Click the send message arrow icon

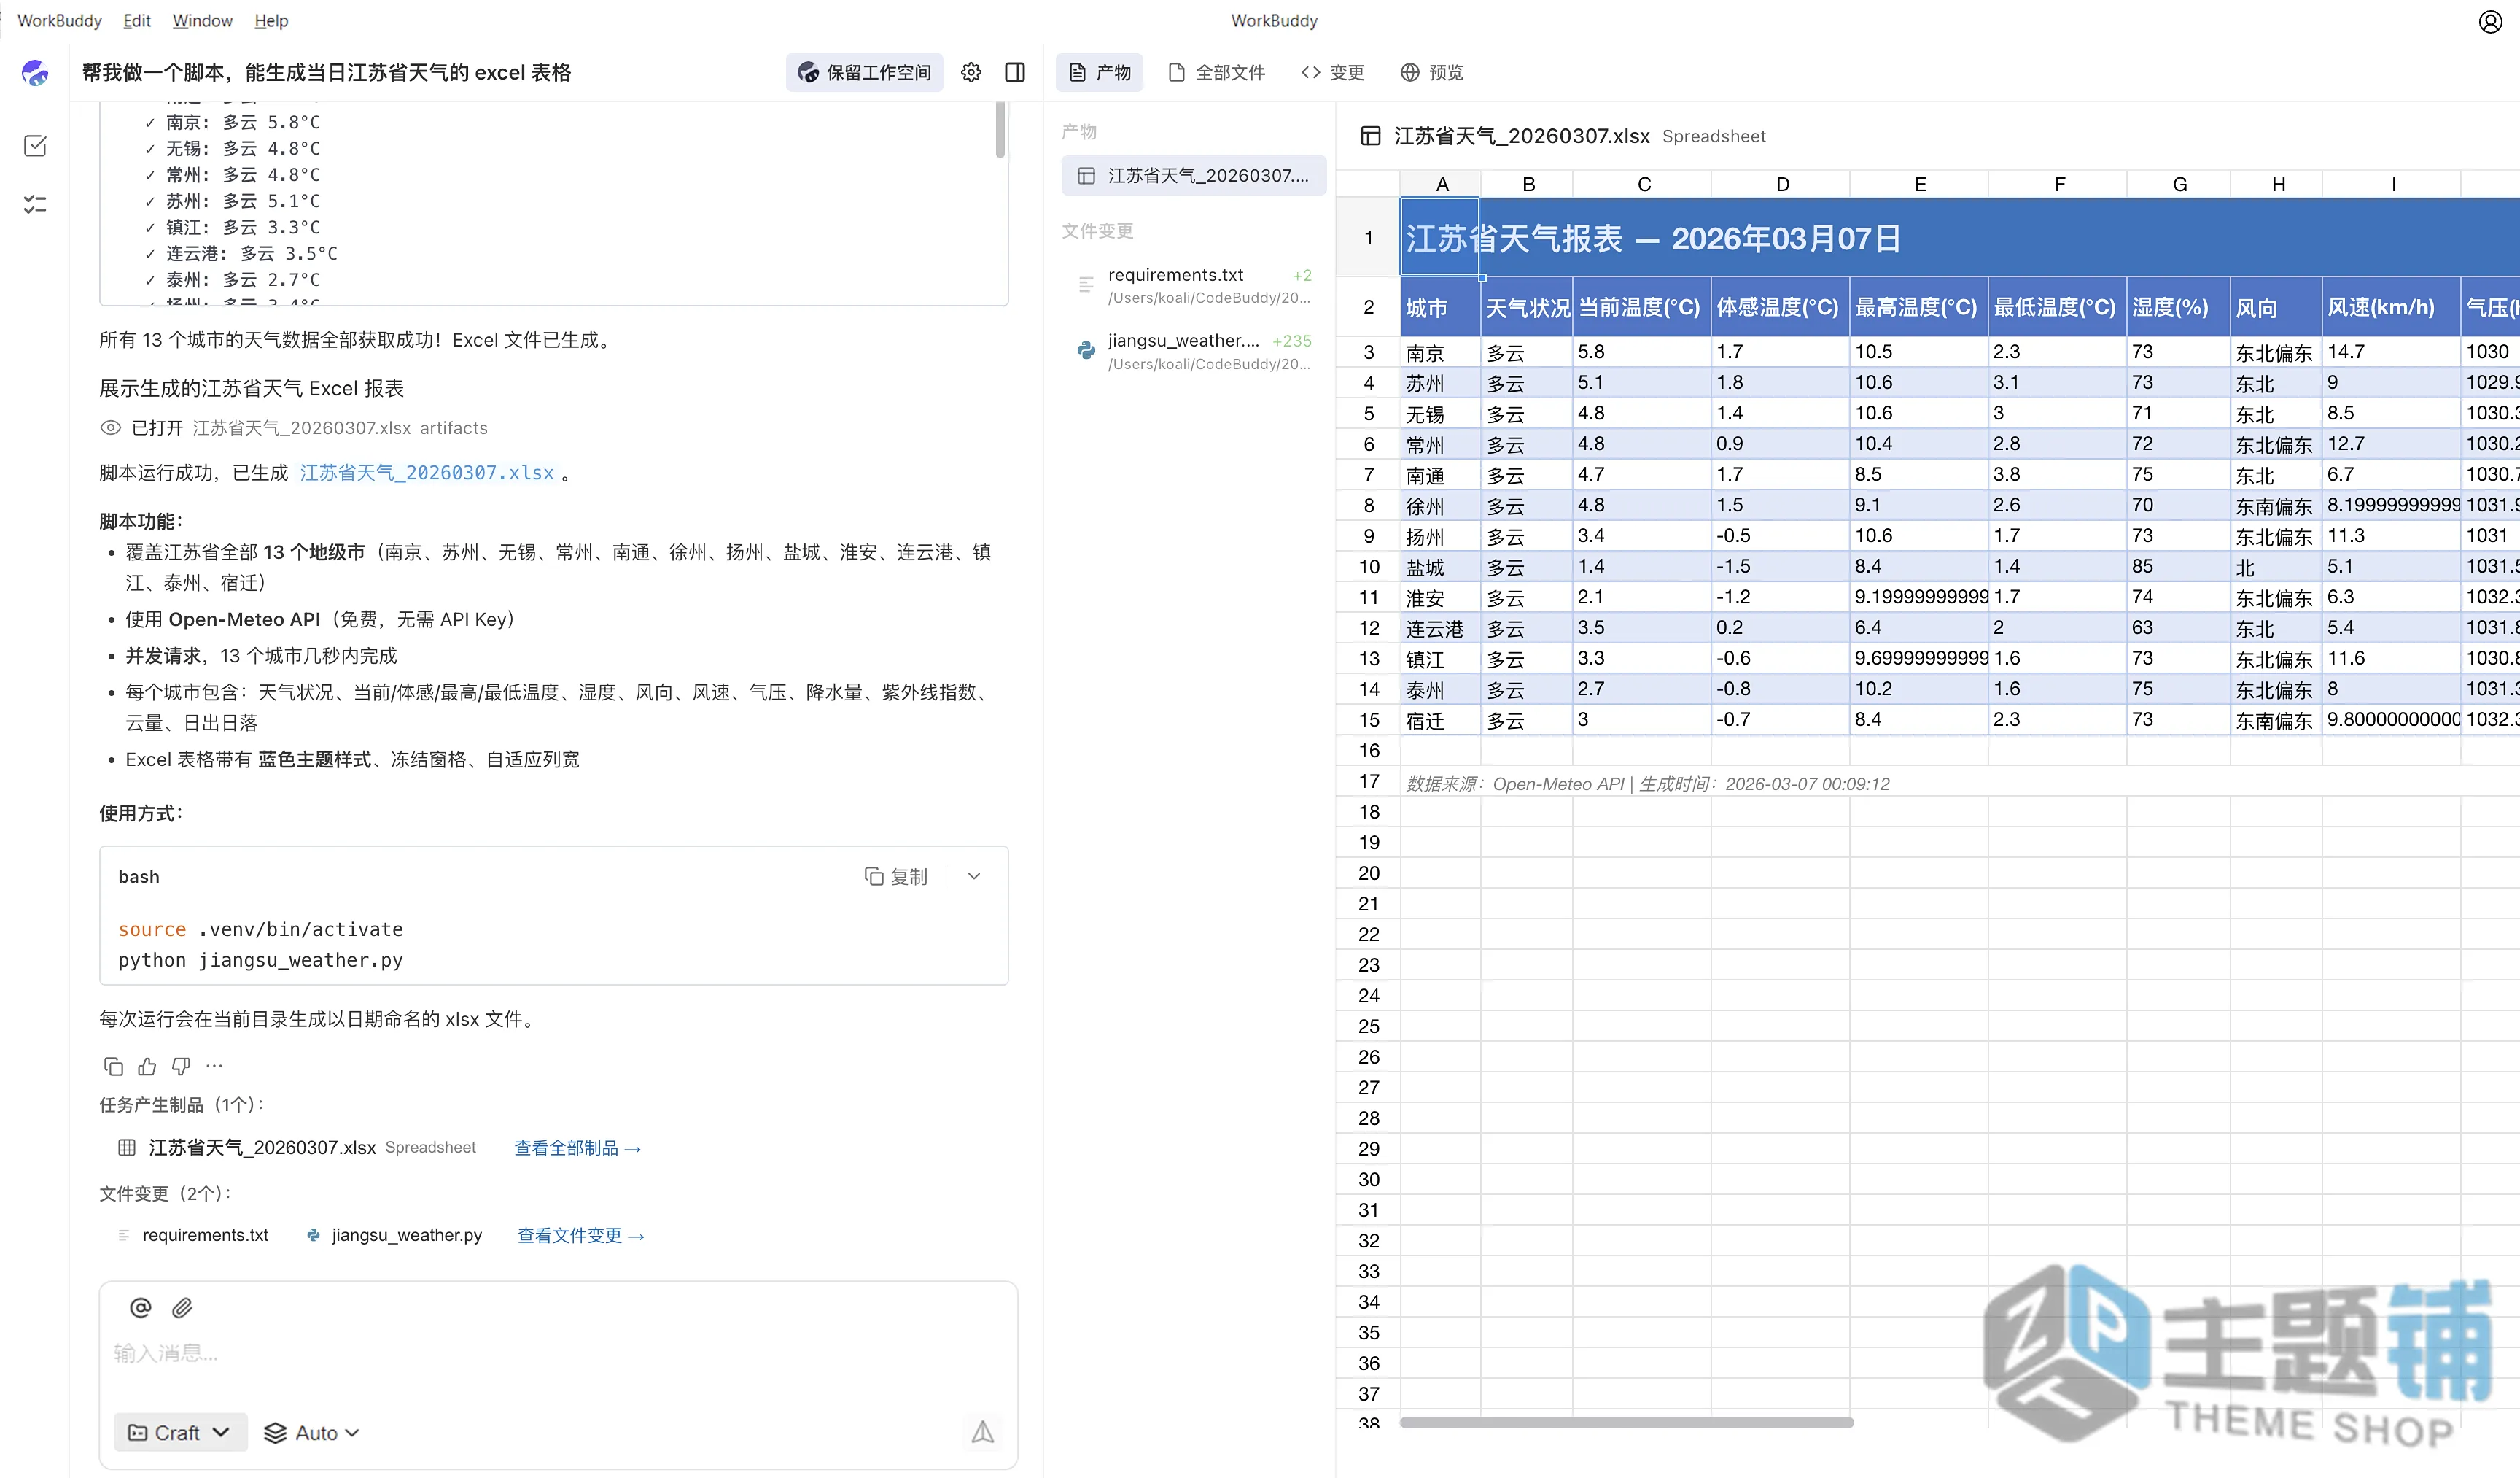pyautogui.click(x=982, y=1432)
